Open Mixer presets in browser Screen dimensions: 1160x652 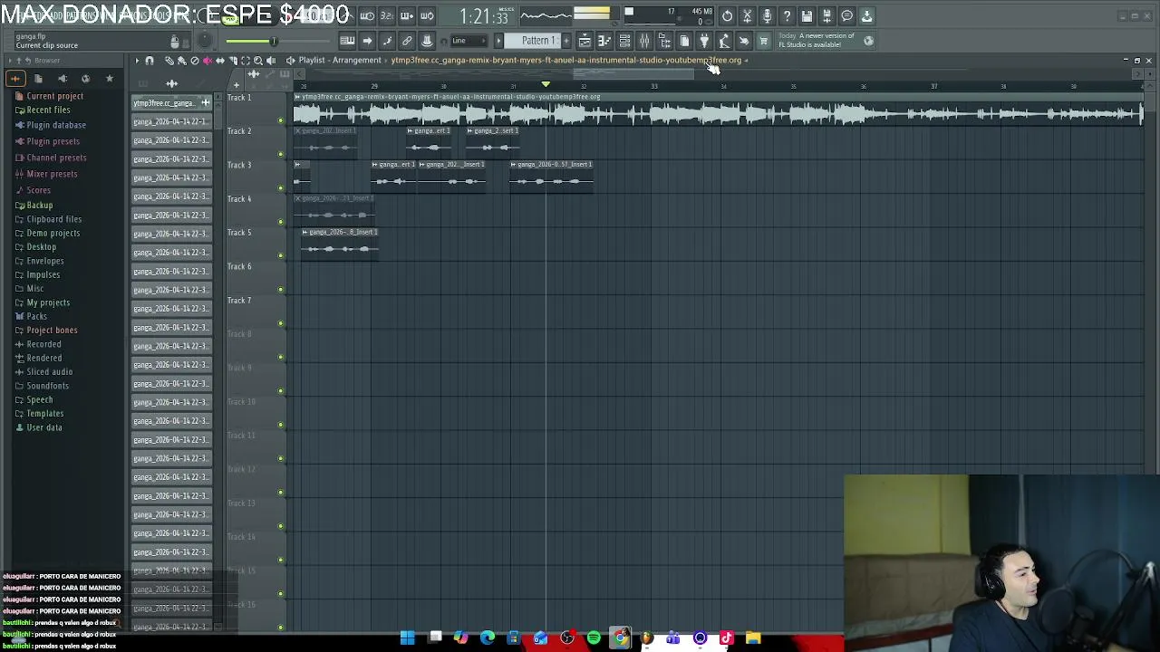click(52, 174)
